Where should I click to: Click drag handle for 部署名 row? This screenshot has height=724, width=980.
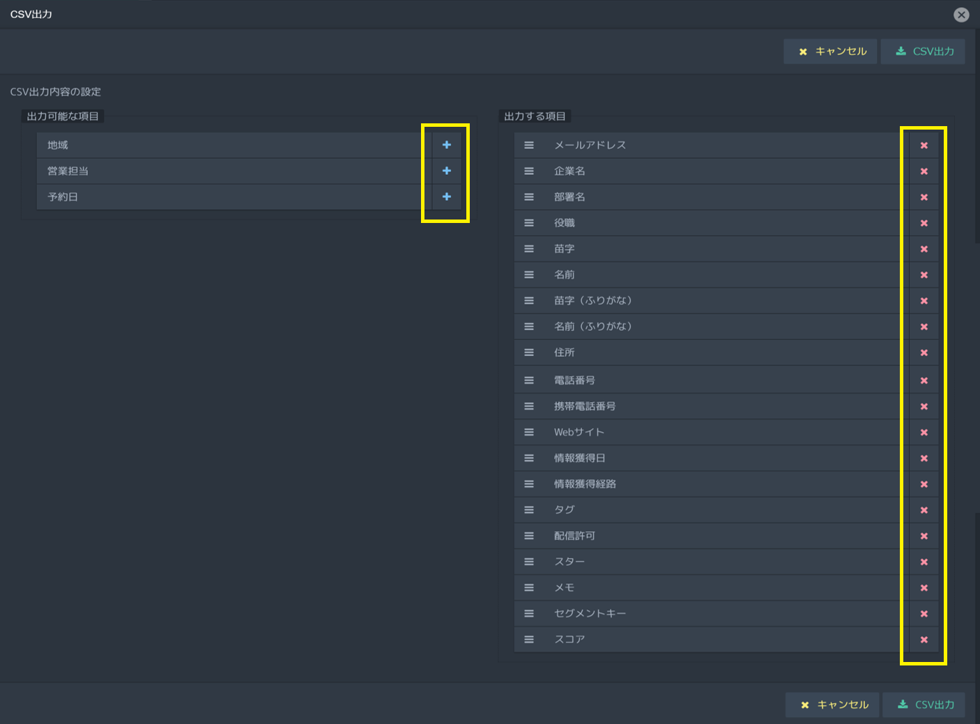[x=529, y=197]
